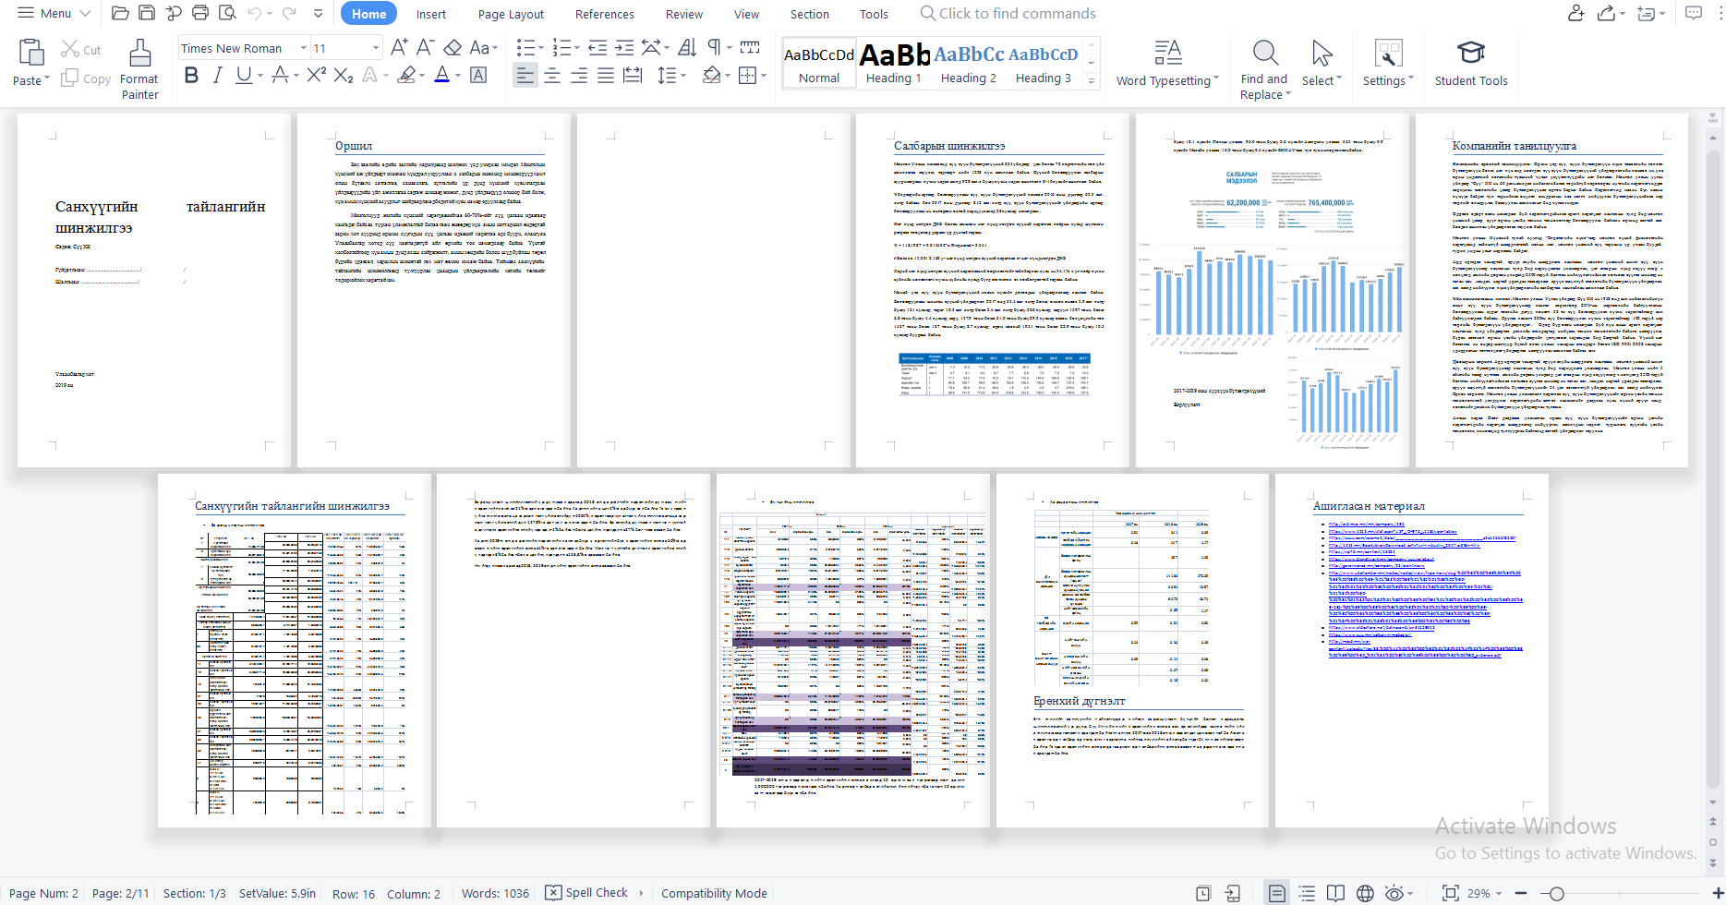The image size is (1726, 905).
Task: Expand the font color dropdown arrow
Action: [458, 76]
